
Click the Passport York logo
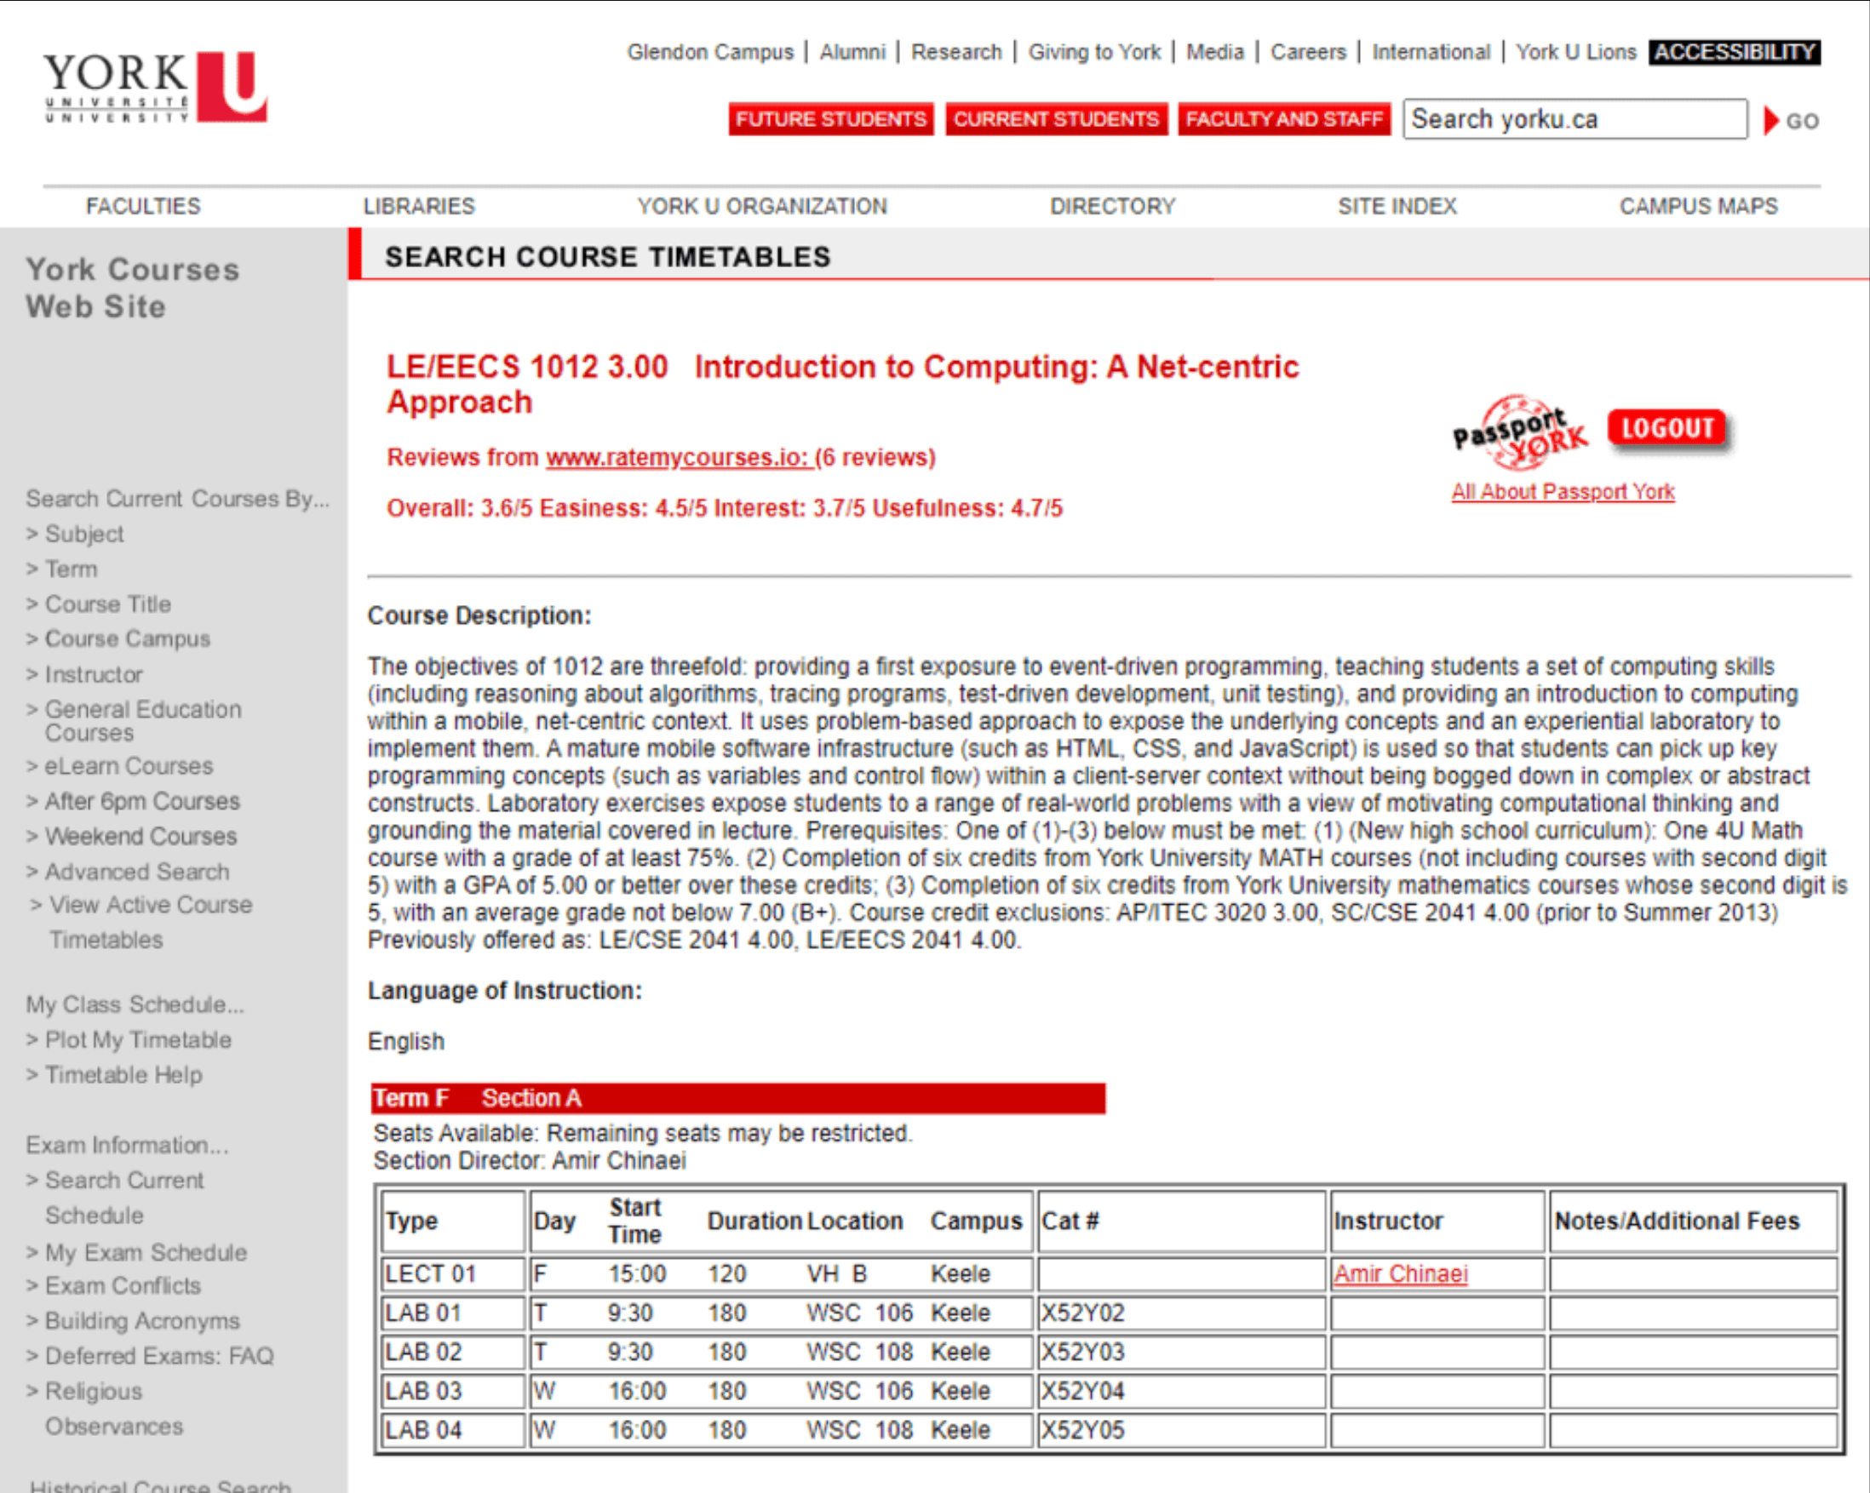tap(1521, 431)
